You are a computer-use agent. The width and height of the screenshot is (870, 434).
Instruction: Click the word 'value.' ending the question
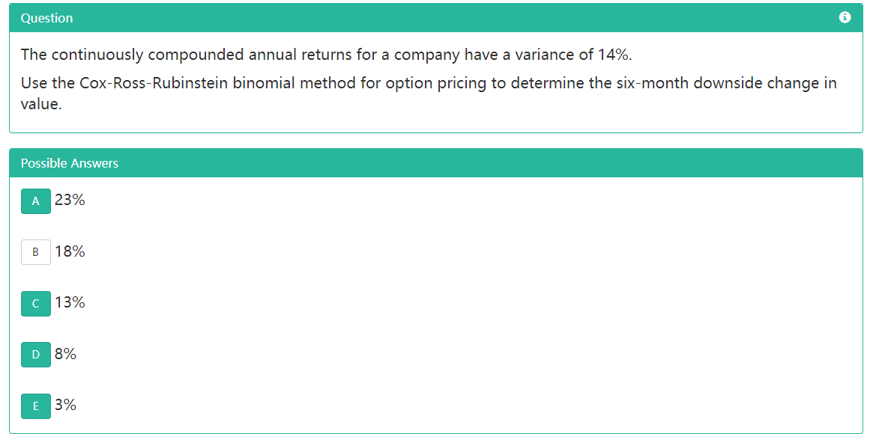point(41,104)
